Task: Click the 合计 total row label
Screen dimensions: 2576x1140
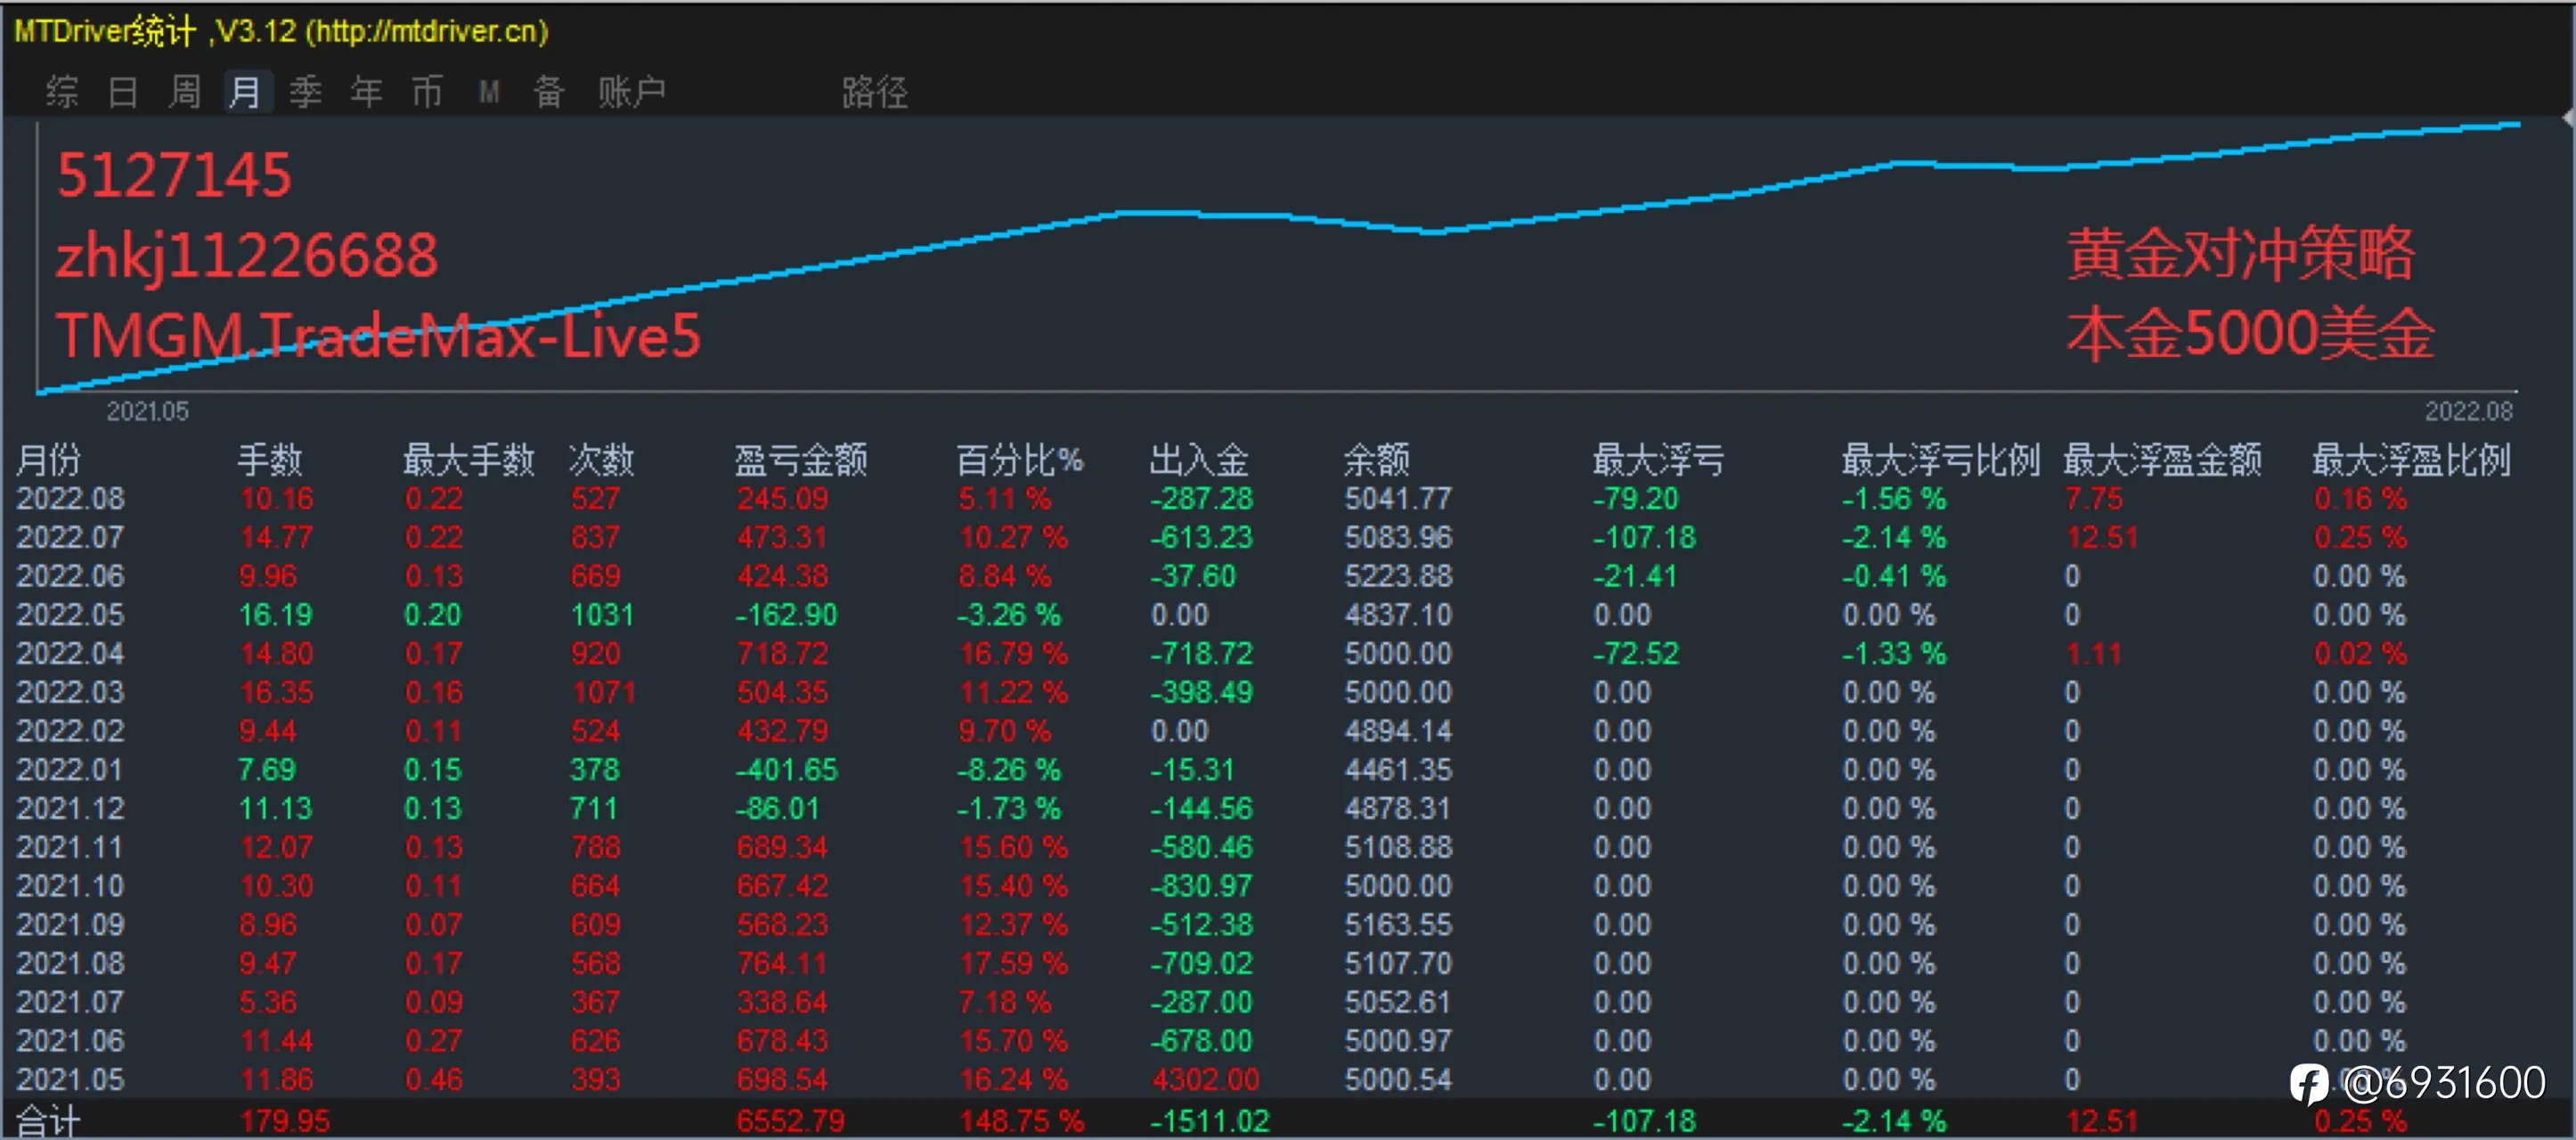Action: click(47, 1121)
